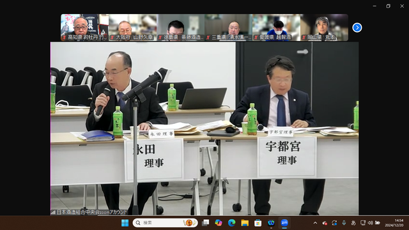Open Microsoft Store from the taskbar

pos(258,223)
